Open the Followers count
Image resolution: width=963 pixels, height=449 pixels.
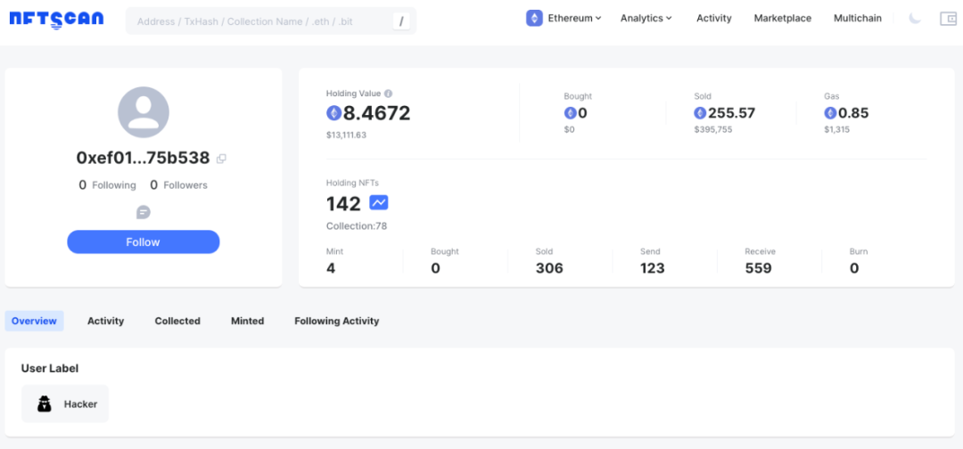tap(178, 184)
